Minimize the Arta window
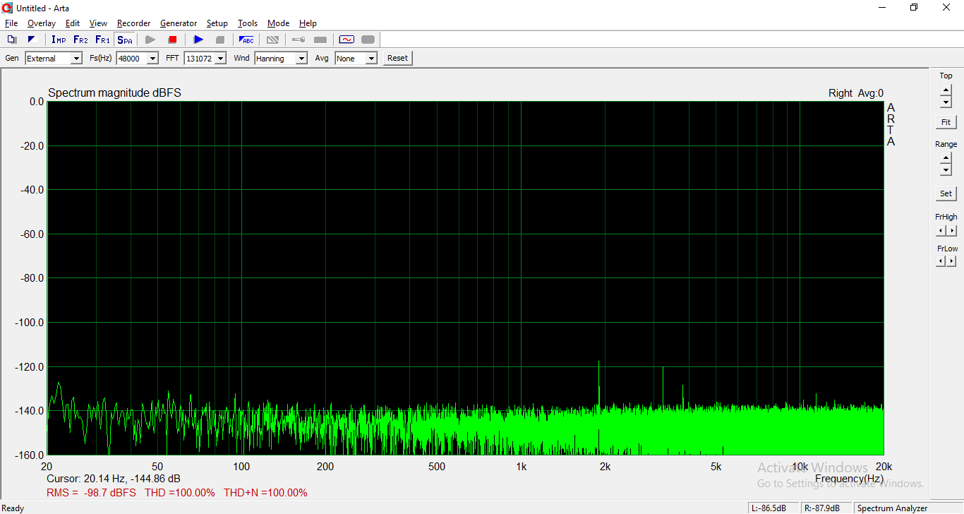This screenshot has width=964, height=514. click(882, 8)
